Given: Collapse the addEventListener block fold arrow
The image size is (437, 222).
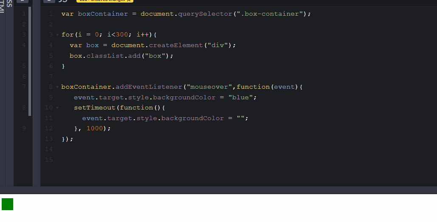Looking at the screenshot, I should [57, 87].
